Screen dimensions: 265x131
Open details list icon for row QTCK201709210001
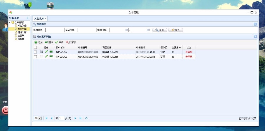pyautogui.click(x=42, y=52)
